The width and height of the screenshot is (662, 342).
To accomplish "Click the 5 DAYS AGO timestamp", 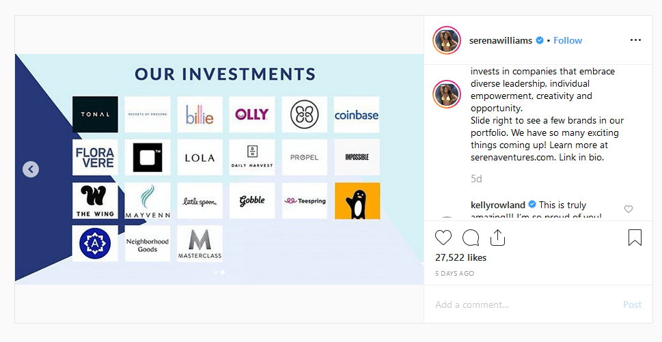I will (x=454, y=273).
